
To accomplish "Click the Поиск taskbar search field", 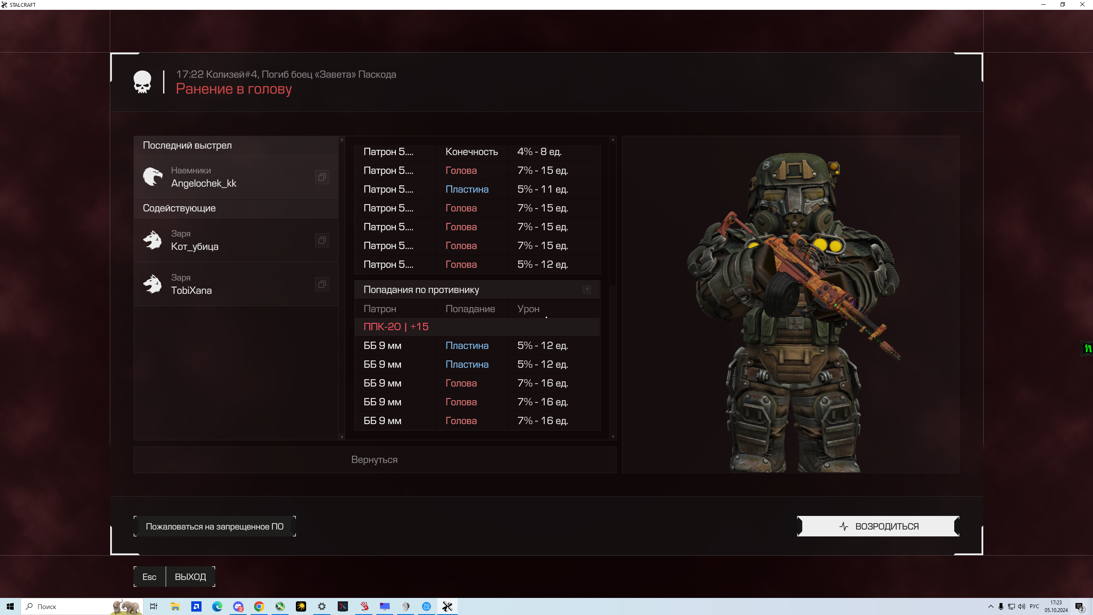I will click(x=81, y=606).
